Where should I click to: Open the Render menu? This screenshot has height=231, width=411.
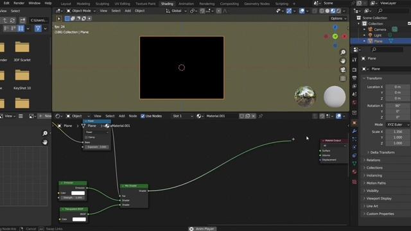[19, 3]
